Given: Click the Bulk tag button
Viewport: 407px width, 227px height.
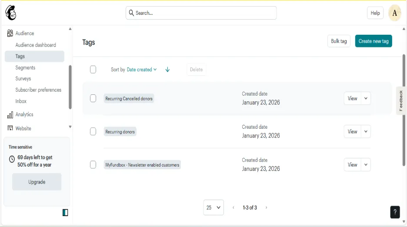Looking at the screenshot, I should tap(339, 41).
